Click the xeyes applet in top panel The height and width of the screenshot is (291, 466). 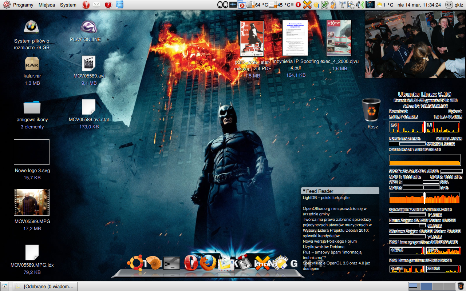click(x=222, y=5)
